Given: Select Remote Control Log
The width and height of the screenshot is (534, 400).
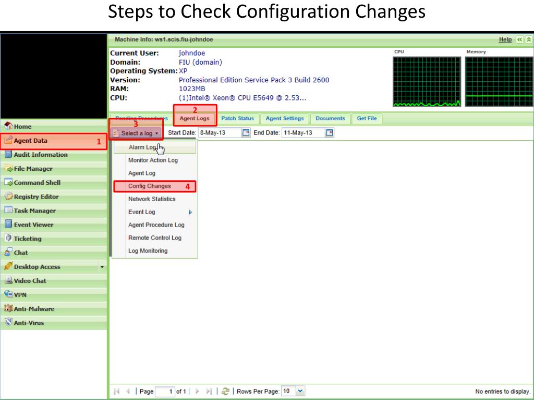Looking at the screenshot, I should (x=155, y=238).
